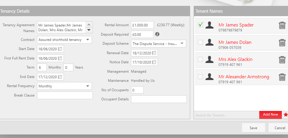Remove Mr James Dolan using trash icon
288x138 pixels.
pos(282,43)
